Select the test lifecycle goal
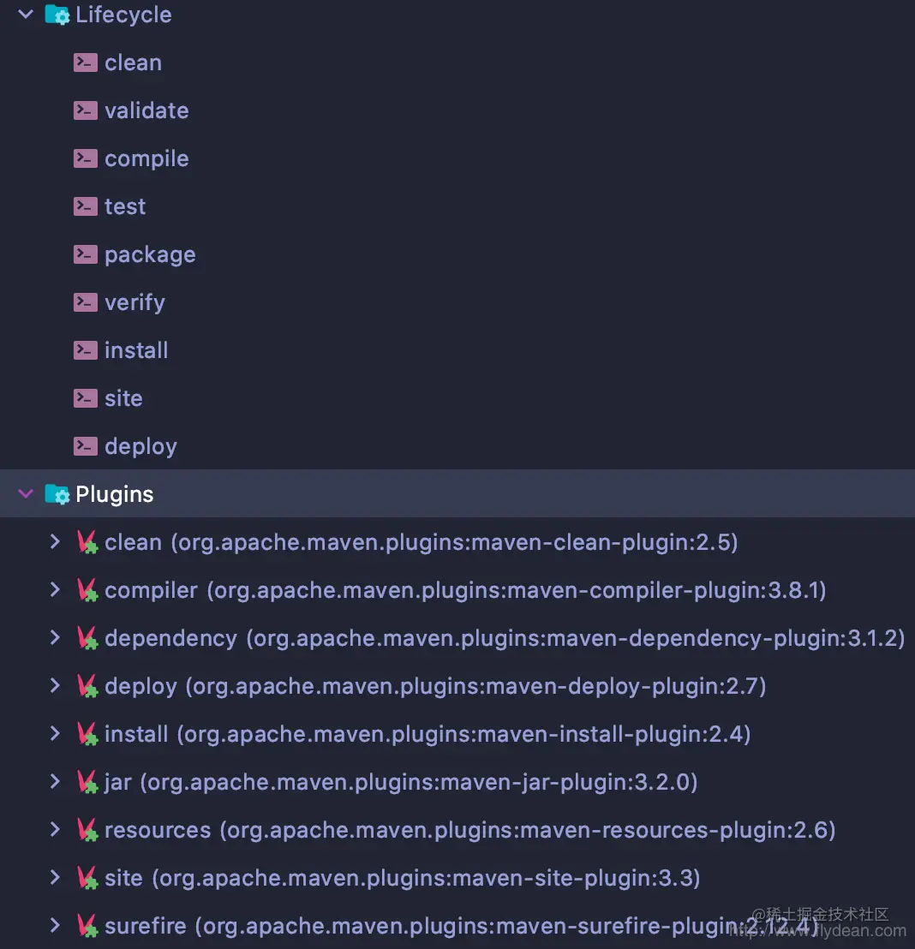The width and height of the screenshot is (915, 949). point(125,206)
